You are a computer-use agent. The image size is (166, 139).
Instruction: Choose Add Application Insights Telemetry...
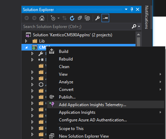(106, 104)
